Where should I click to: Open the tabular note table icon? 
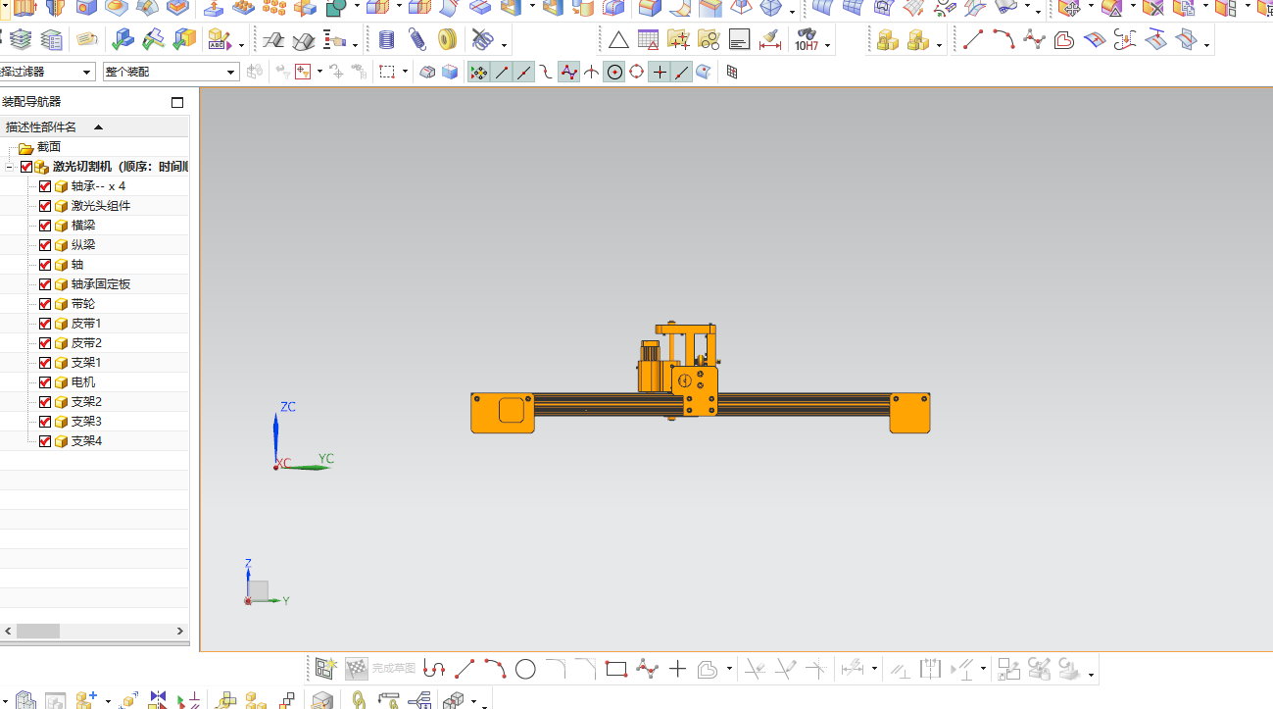tap(648, 40)
